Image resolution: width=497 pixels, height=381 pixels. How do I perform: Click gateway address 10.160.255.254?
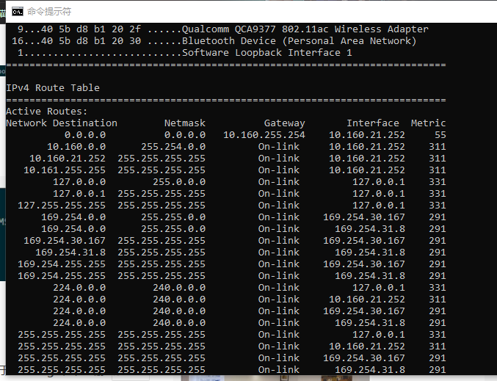click(264, 135)
